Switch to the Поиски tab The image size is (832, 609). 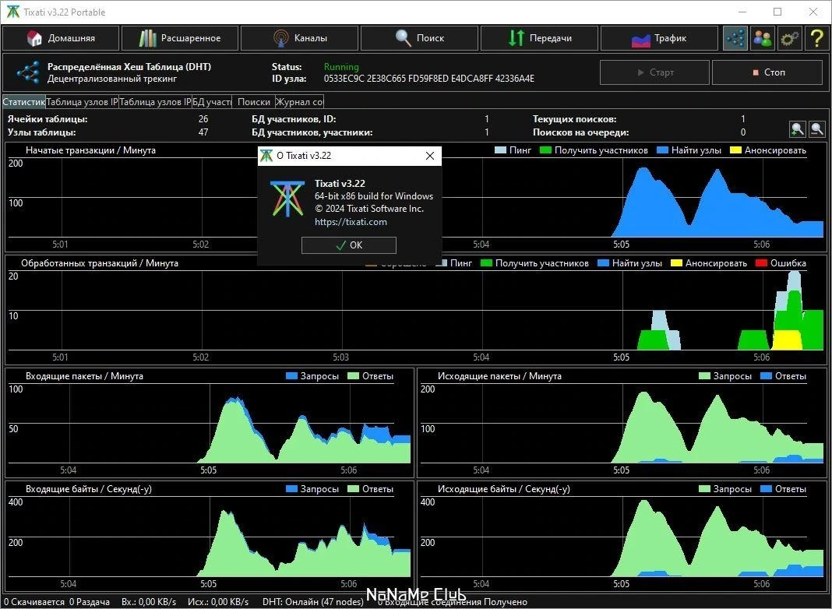(x=254, y=102)
